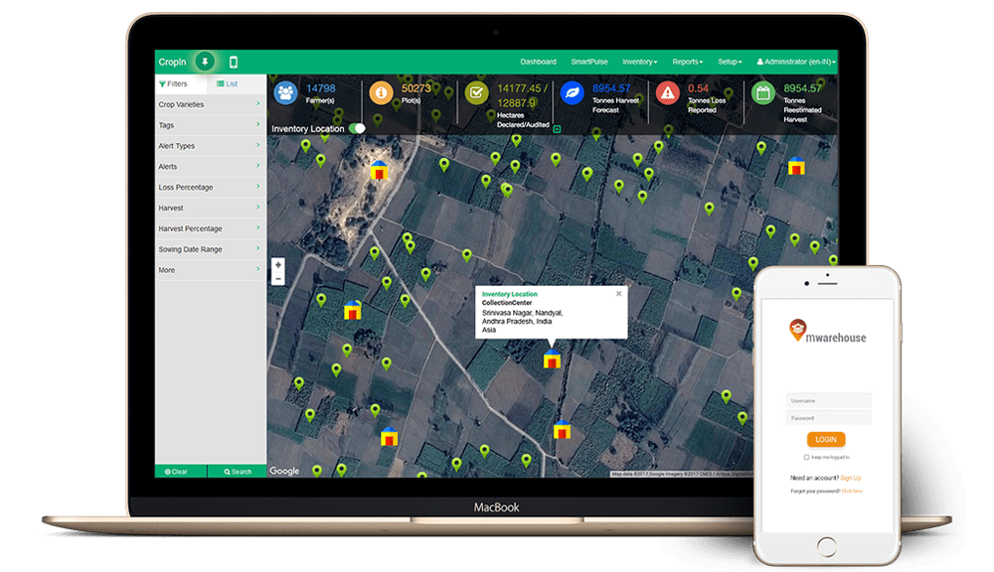Follow the Sign Up link

coord(851,479)
